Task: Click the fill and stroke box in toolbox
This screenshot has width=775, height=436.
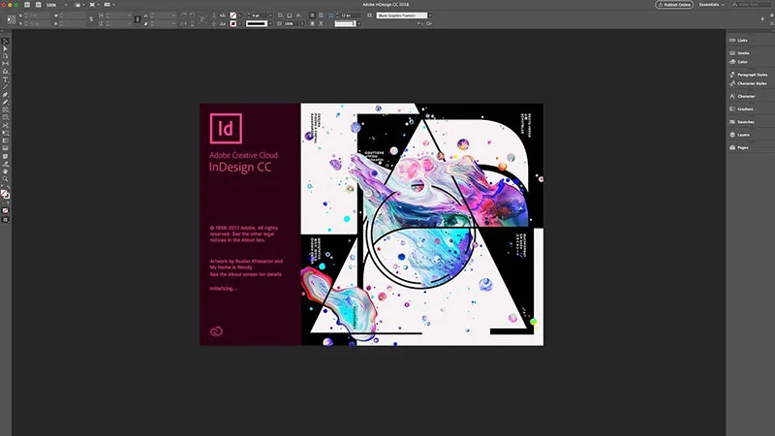Action: (x=5, y=195)
